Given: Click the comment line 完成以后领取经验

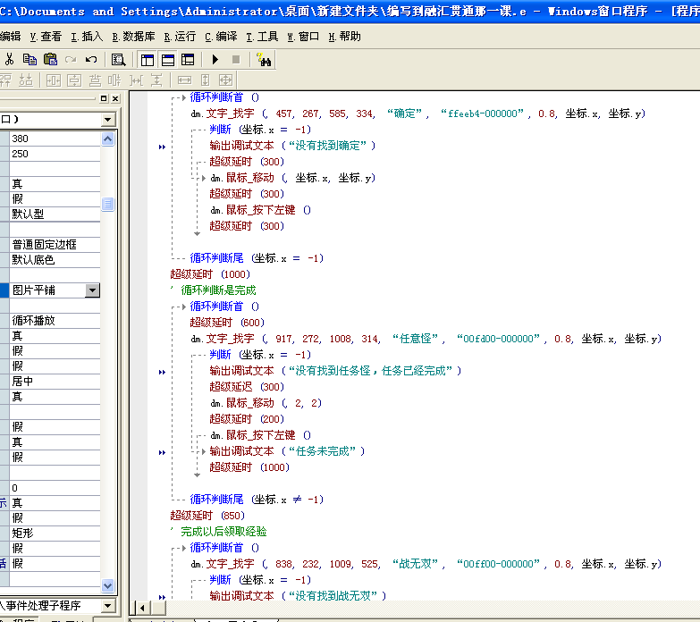Looking at the screenshot, I should click(x=219, y=532).
